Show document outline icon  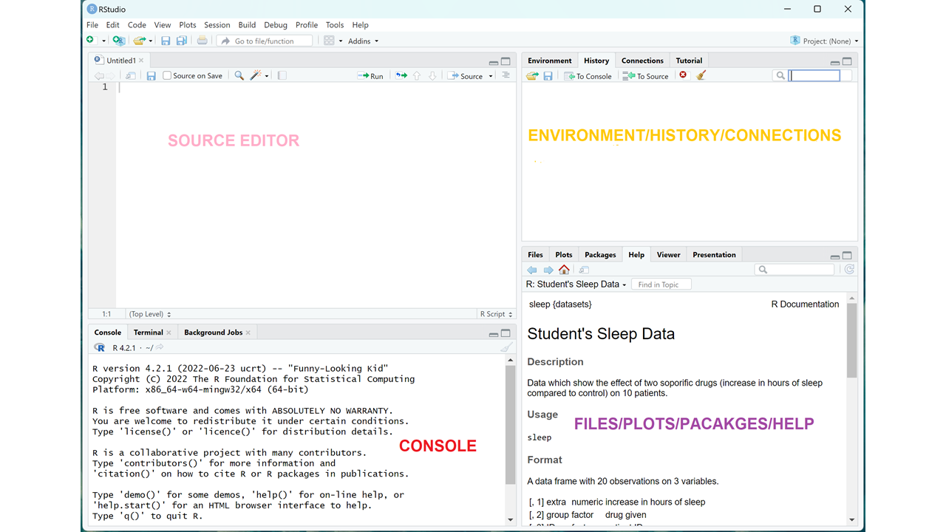click(506, 75)
